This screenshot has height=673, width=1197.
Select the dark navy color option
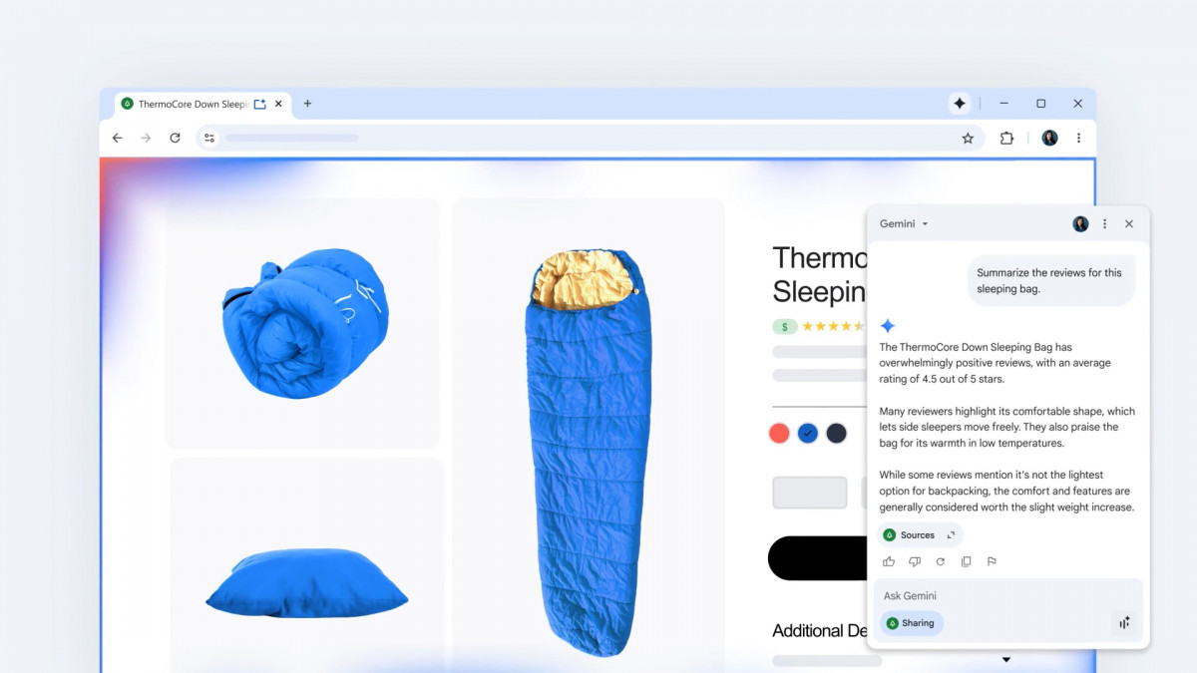click(x=836, y=433)
